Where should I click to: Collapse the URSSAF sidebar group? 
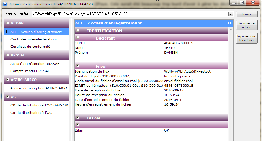[x=7, y=55]
